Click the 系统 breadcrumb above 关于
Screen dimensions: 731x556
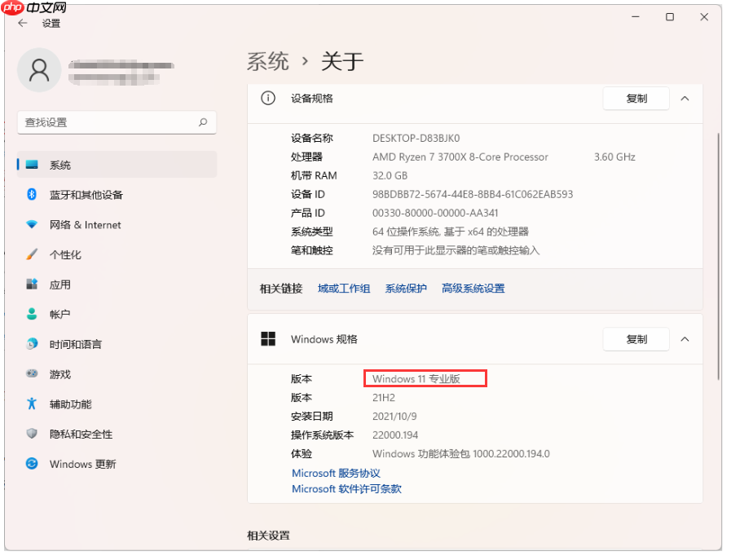[269, 60]
